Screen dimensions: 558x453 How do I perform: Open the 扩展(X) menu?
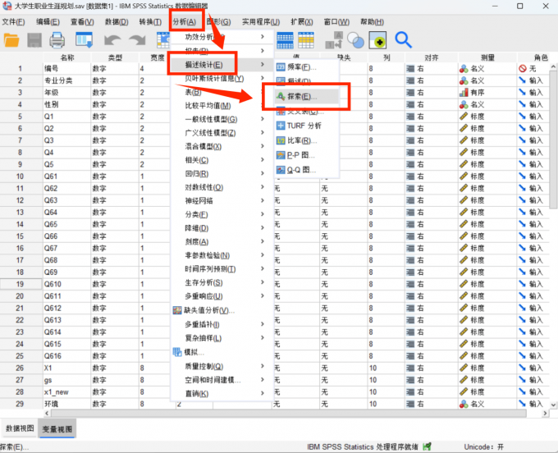tap(301, 22)
